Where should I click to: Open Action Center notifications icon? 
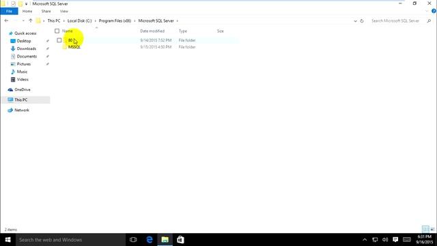click(395, 240)
